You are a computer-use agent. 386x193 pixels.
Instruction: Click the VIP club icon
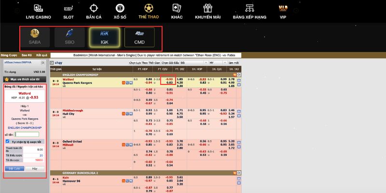pos(283,8)
